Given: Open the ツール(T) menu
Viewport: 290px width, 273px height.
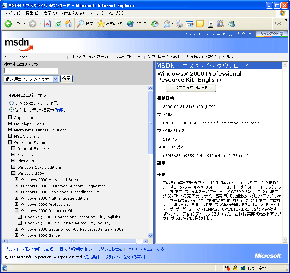Looking at the screenshot, I should pos(96,13).
